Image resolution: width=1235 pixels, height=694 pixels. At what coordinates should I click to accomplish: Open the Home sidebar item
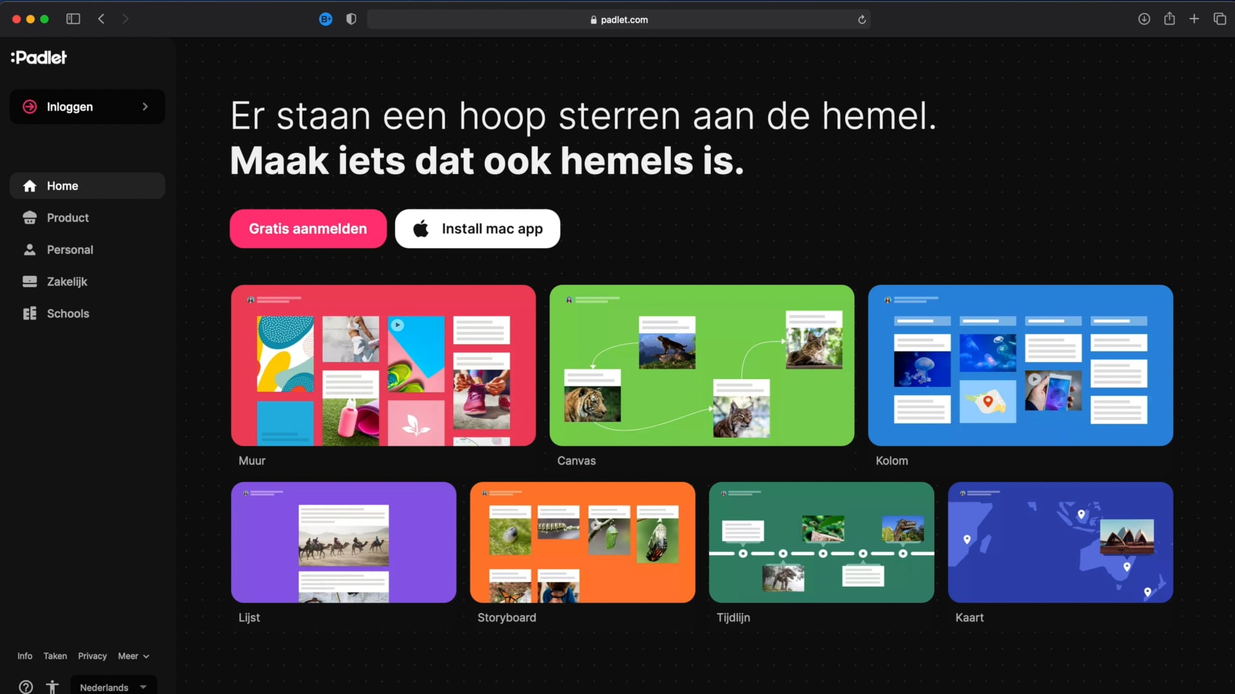point(87,186)
